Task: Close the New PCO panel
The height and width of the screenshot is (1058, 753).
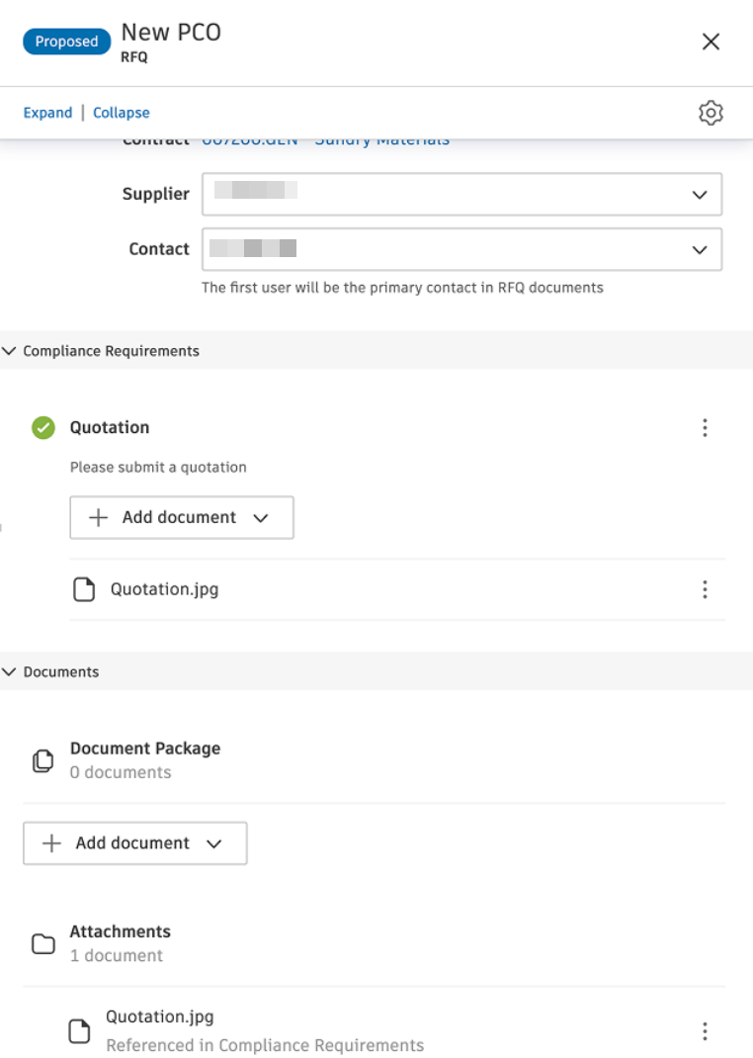Action: point(711,42)
